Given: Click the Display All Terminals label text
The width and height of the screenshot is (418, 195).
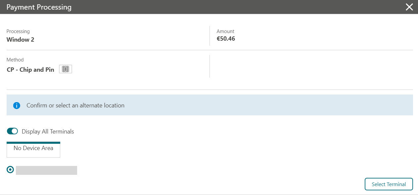Looking at the screenshot, I should (48, 132).
